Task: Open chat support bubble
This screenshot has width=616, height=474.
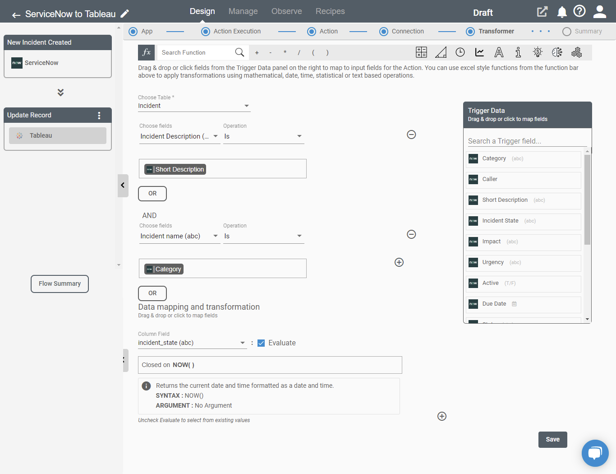Action: (x=595, y=453)
